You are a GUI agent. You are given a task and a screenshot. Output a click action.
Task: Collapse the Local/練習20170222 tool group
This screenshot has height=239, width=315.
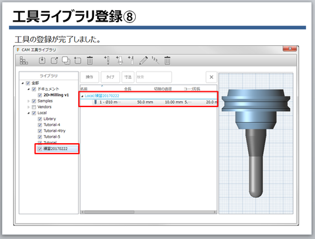click(x=82, y=96)
